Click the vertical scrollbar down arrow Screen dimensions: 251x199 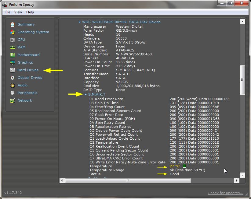(x=242, y=175)
